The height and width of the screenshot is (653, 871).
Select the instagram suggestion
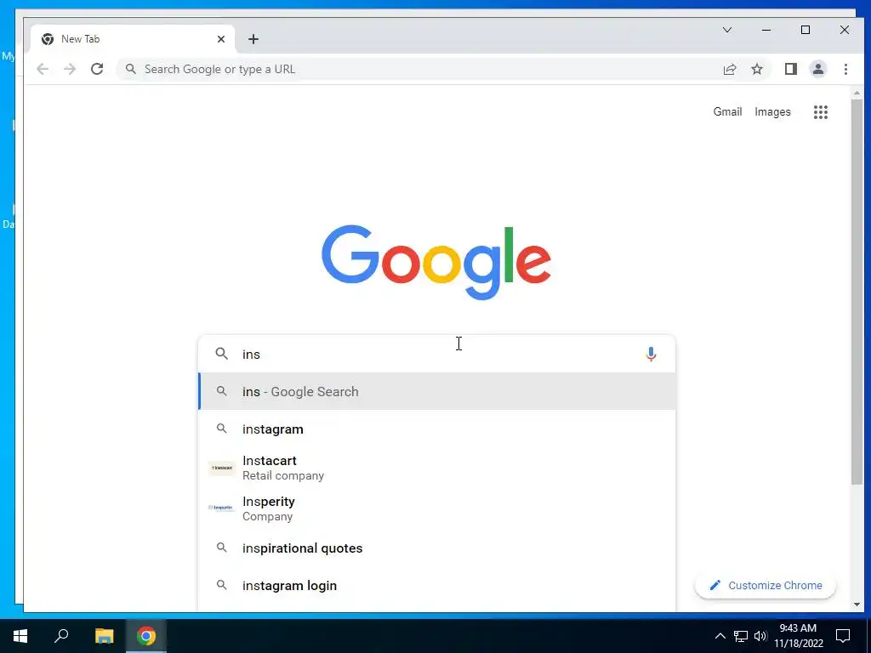coord(437,429)
